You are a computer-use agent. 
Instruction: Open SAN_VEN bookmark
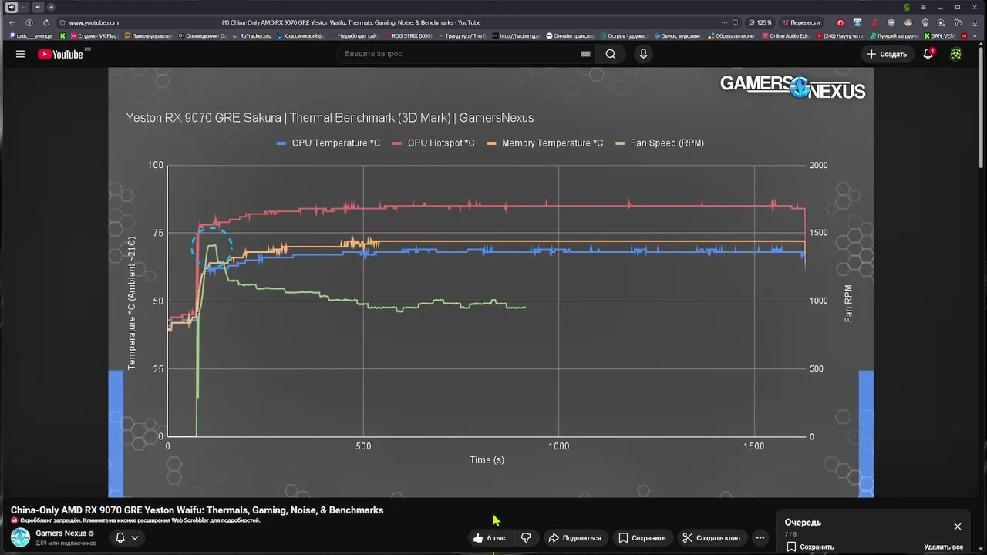[938, 35]
